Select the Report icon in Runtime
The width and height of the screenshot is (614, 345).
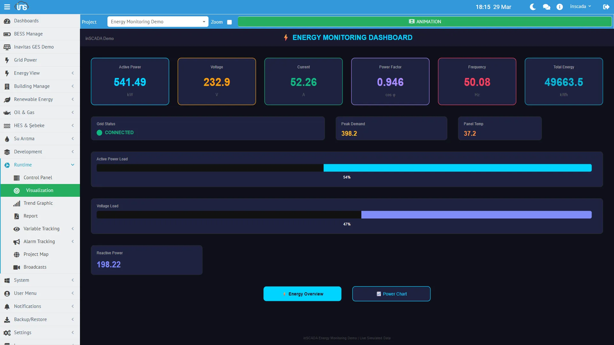pos(17,216)
